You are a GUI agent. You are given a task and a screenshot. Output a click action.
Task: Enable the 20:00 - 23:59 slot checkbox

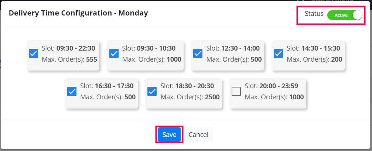click(236, 92)
